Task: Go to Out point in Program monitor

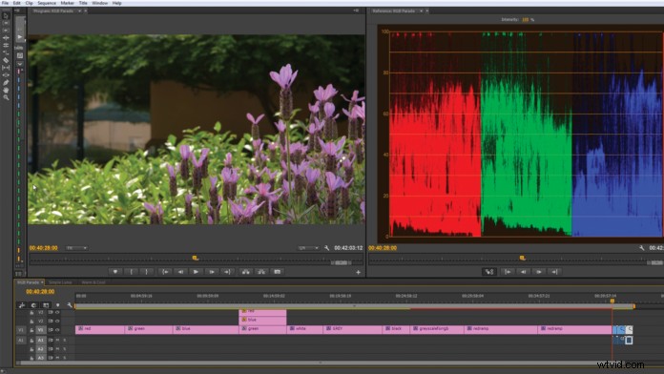Action: [x=227, y=272]
